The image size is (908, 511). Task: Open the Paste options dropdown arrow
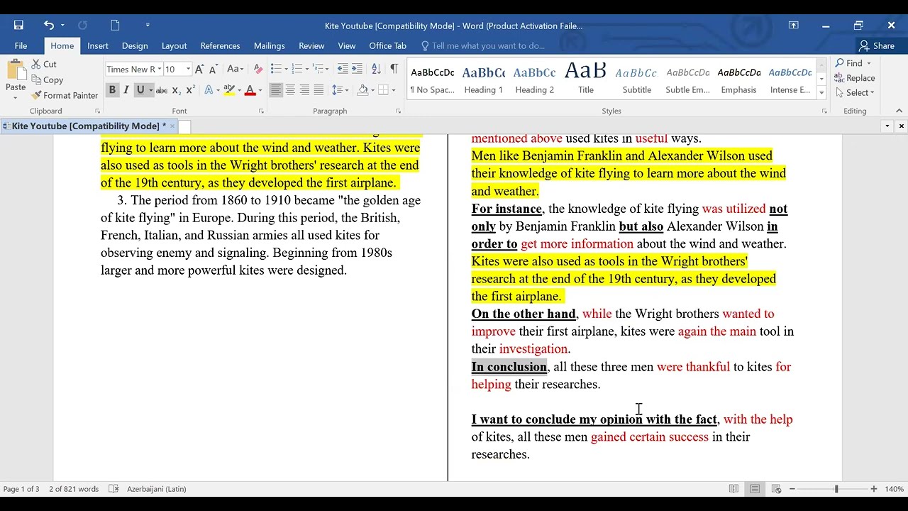[x=16, y=97]
